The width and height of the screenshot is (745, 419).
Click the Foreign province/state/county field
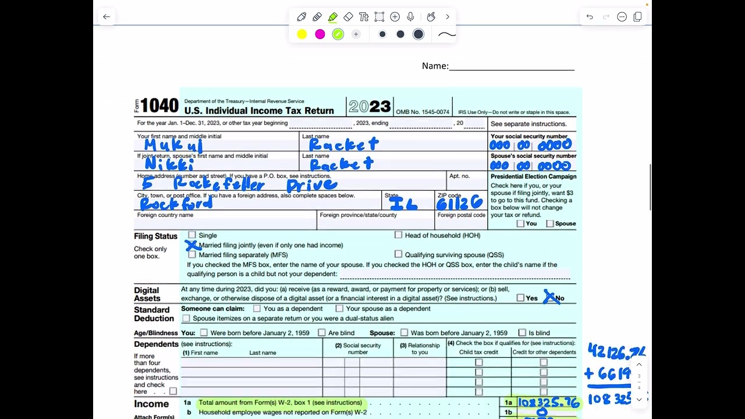pyautogui.click(x=376, y=220)
